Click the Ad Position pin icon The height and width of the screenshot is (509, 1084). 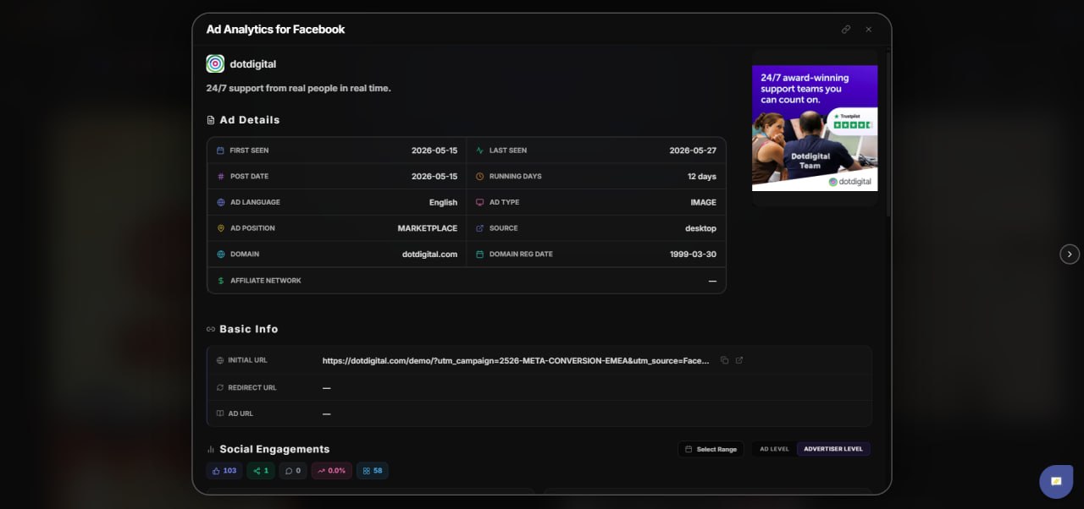click(x=220, y=228)
